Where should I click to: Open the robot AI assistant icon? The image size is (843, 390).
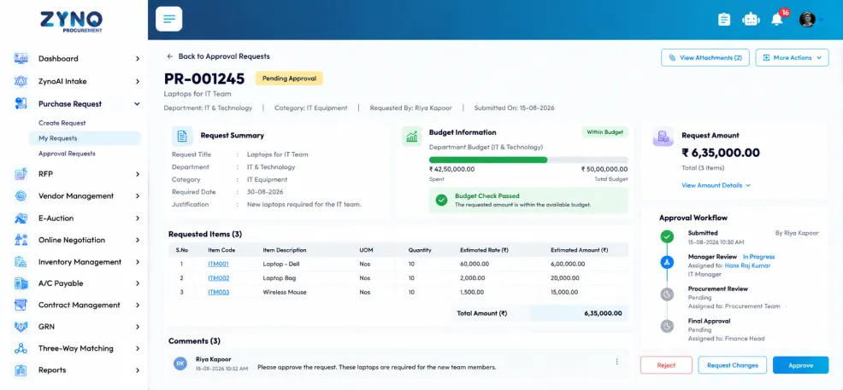tap(751, 20)
